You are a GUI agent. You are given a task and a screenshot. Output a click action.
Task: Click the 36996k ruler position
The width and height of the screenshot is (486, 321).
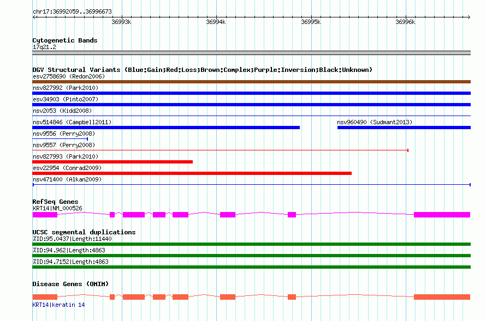pyautogui.click(x=405, y=22)
